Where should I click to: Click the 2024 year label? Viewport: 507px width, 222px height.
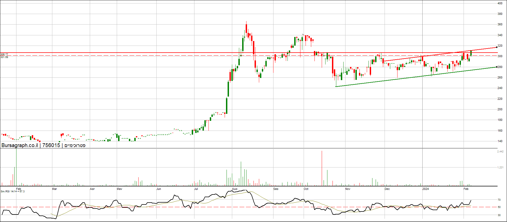coord(426,189)
